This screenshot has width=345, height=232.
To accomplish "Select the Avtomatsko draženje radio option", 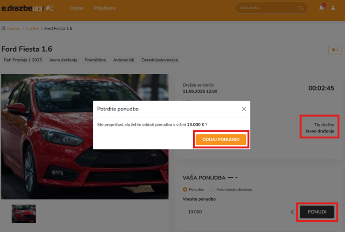I will pyautogui.click(x=212, y=190).
